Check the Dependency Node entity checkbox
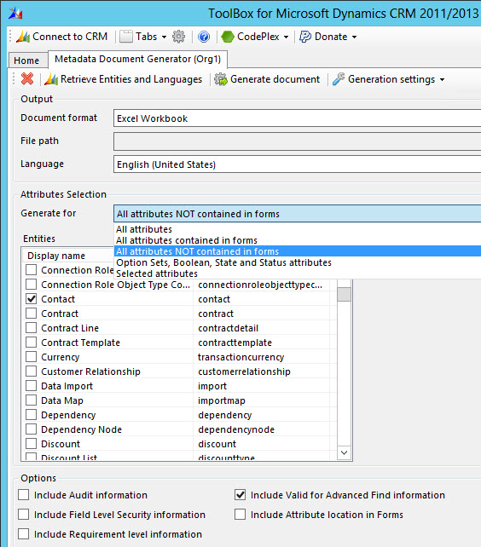The height and width of the screenshot is (547, 481). point(31,429)
